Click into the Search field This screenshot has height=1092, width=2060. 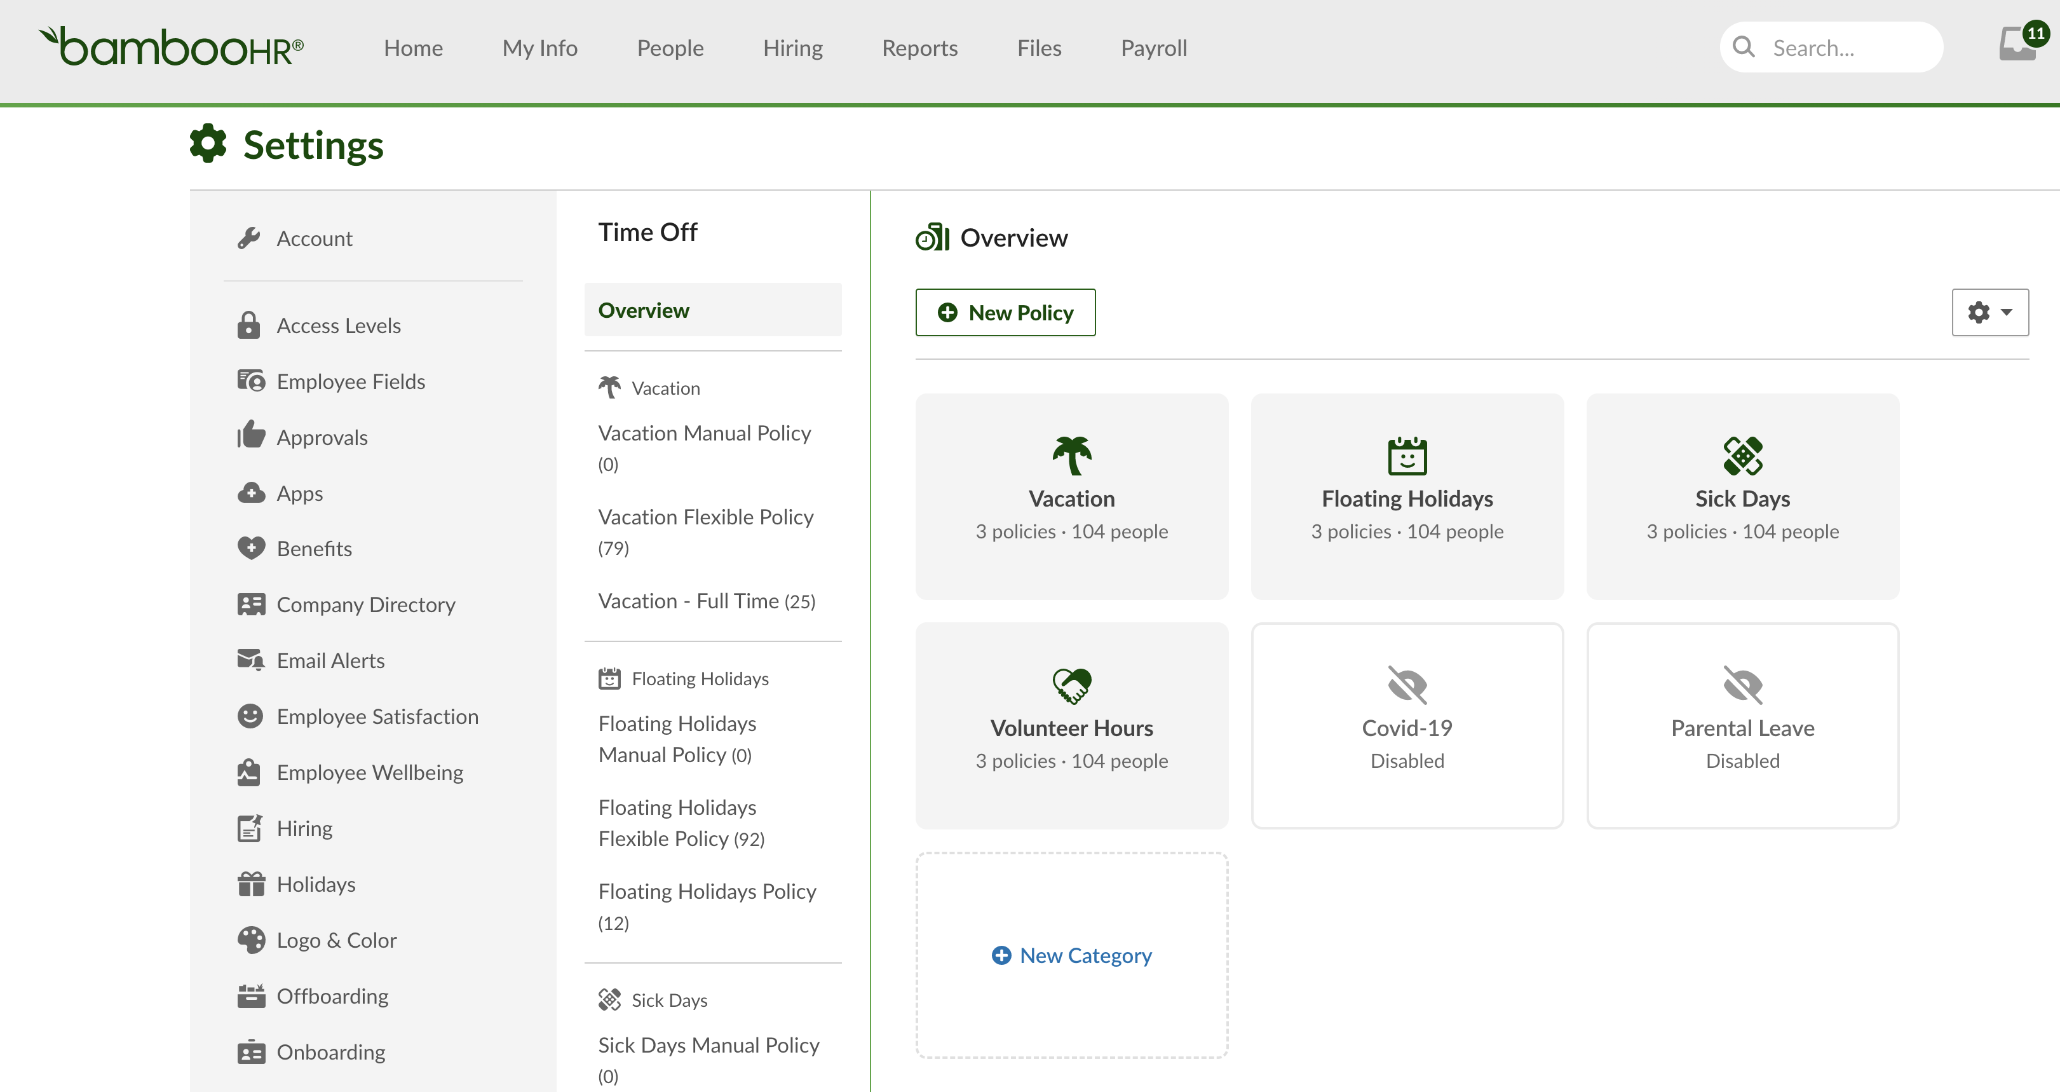(x=1840, y=48)
